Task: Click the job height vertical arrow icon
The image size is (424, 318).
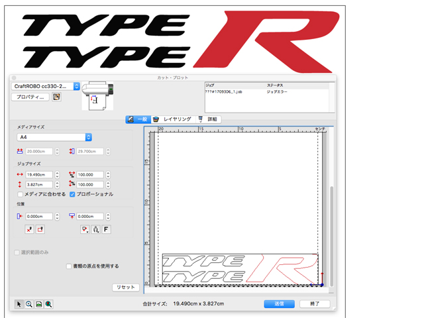Action: (19, 184)
